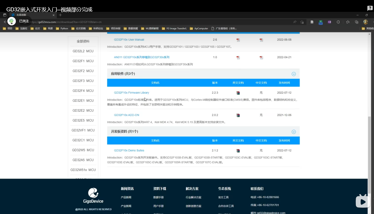Click the 2022-07-12 date of Firmware Library
This screenshot has height=214, width=374.
point(284,93)
